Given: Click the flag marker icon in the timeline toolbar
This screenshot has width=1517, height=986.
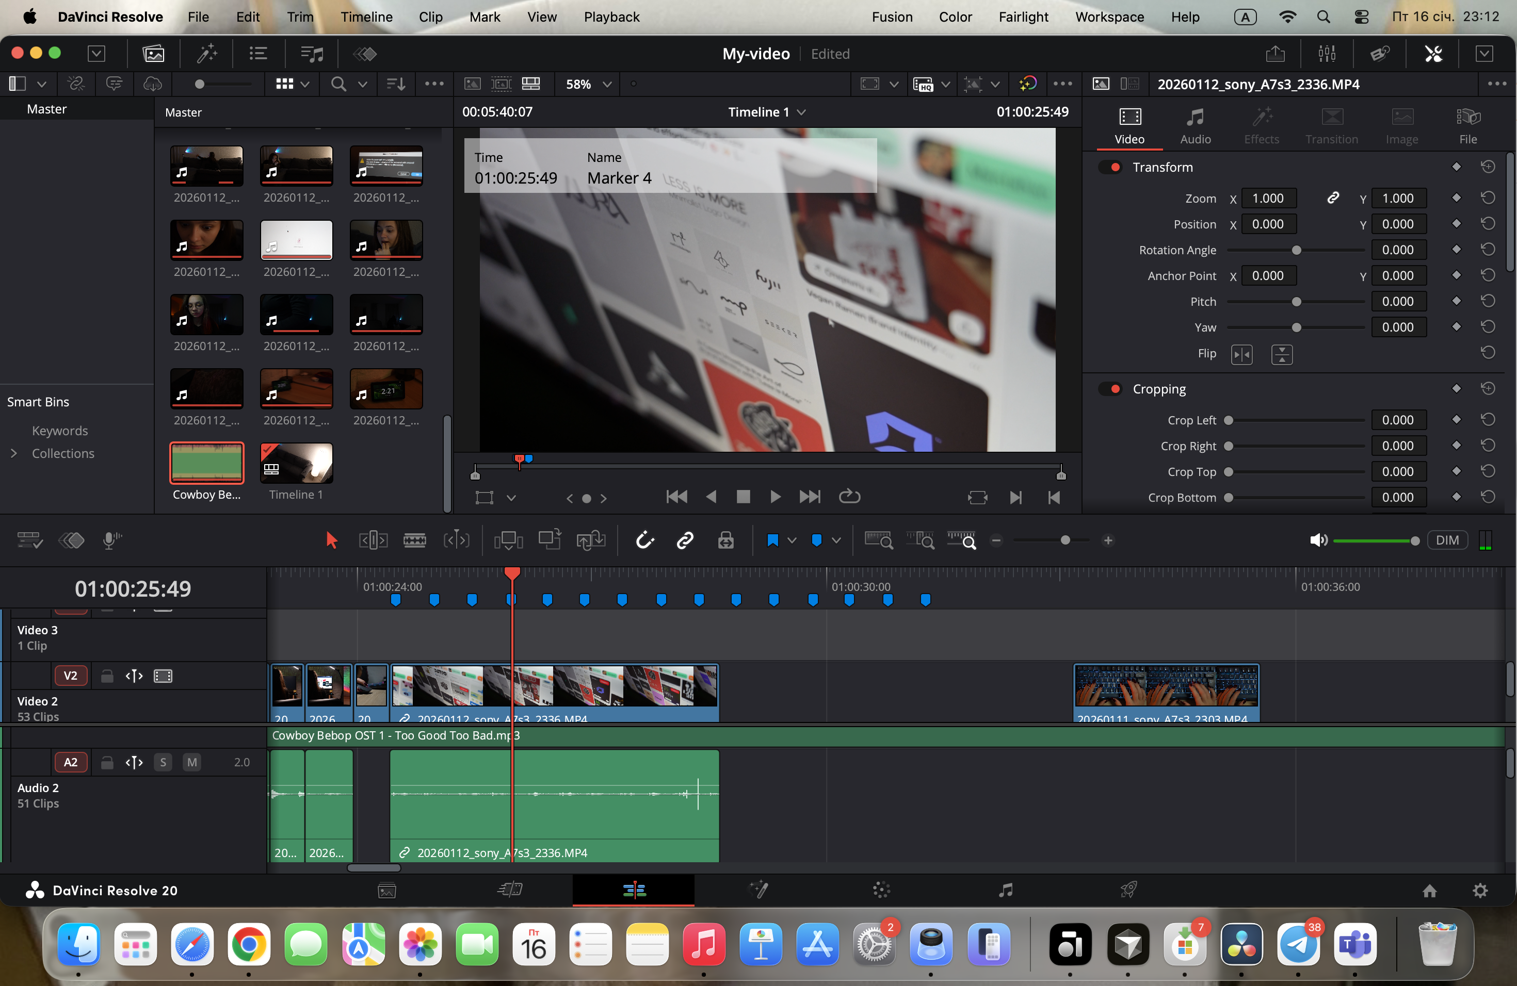Looking at the screenshot, I should (x=772, y=541).
